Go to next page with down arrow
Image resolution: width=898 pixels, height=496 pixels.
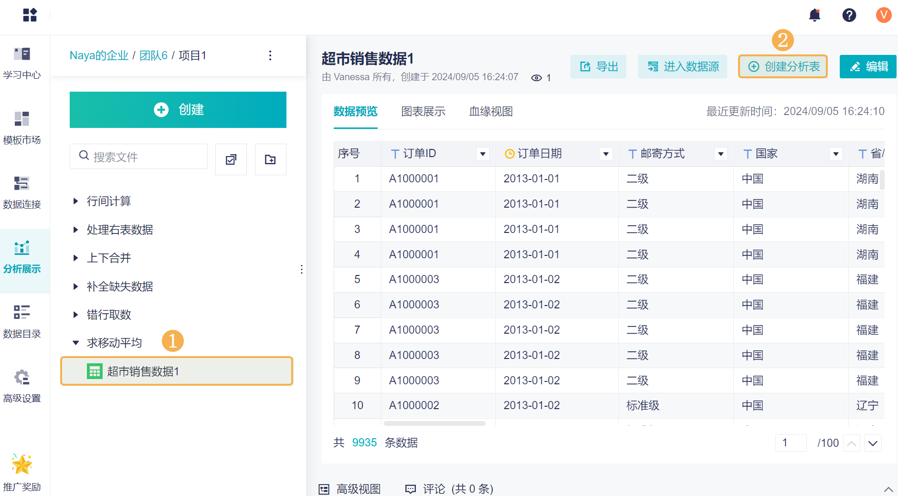[x=873, y=443]
